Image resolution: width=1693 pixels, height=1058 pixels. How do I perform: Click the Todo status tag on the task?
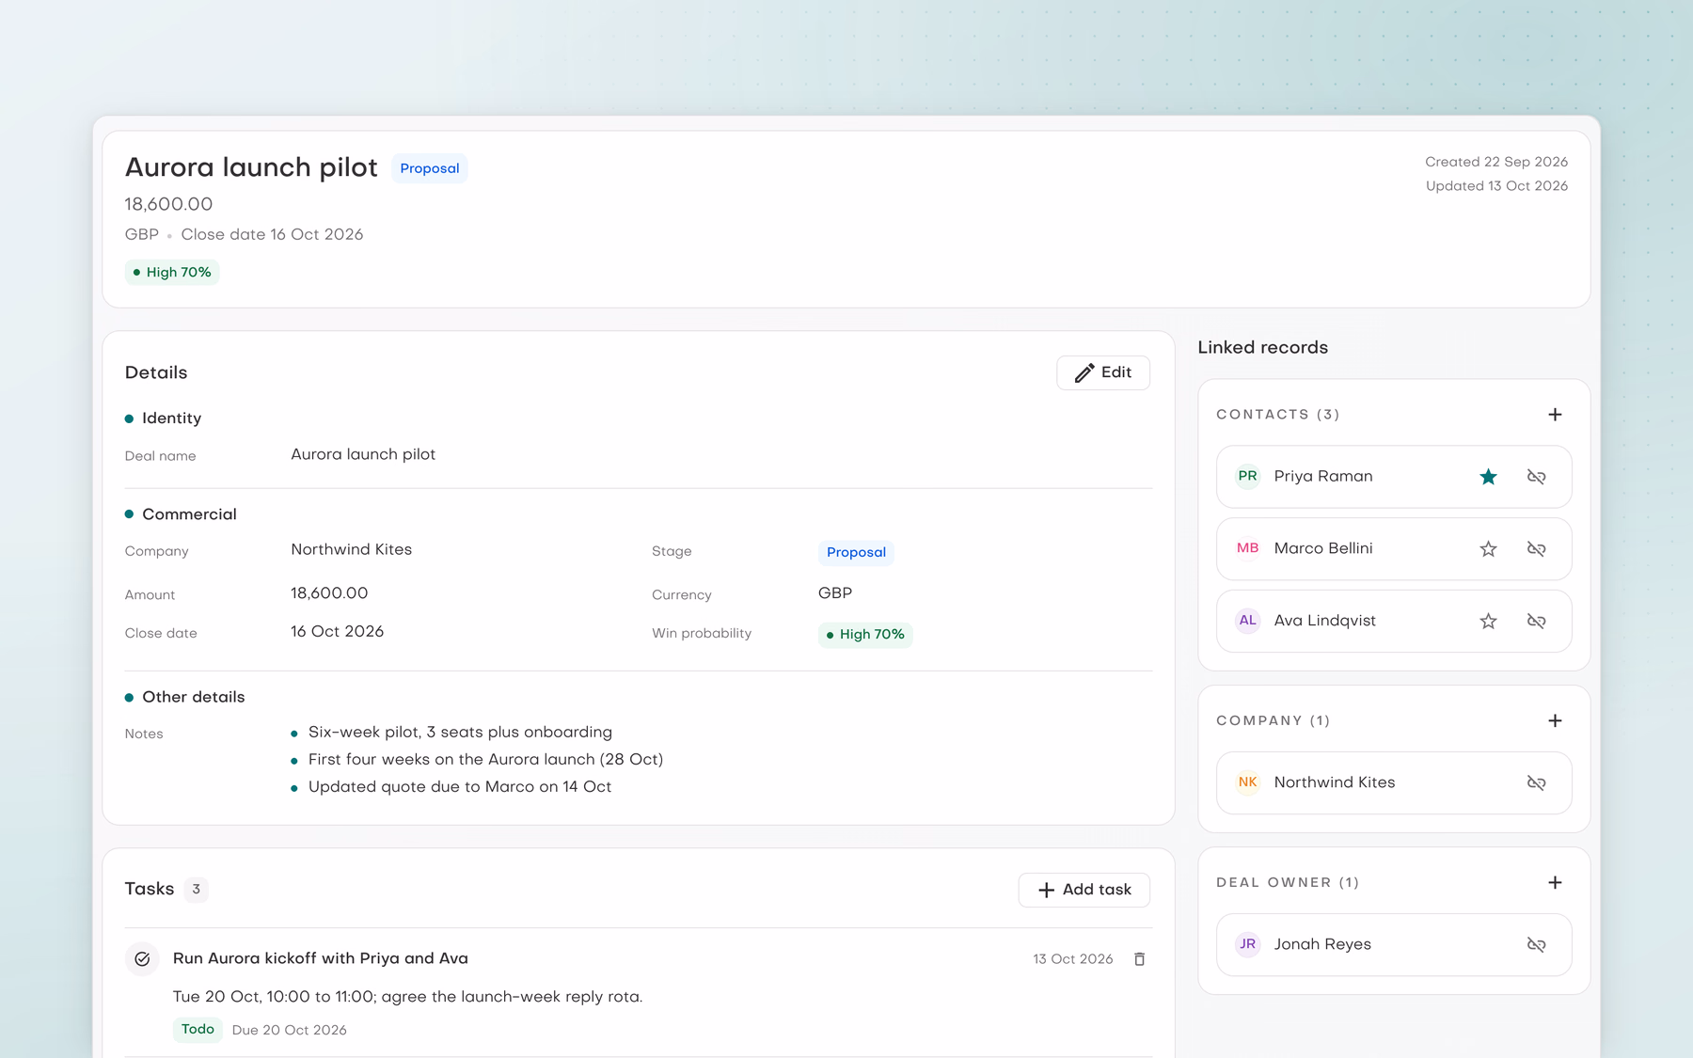(198, 1030)
